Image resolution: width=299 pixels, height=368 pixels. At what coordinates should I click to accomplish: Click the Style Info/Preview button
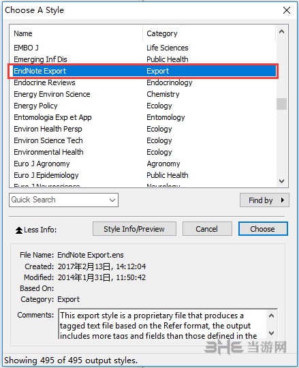tap(134, 229)
